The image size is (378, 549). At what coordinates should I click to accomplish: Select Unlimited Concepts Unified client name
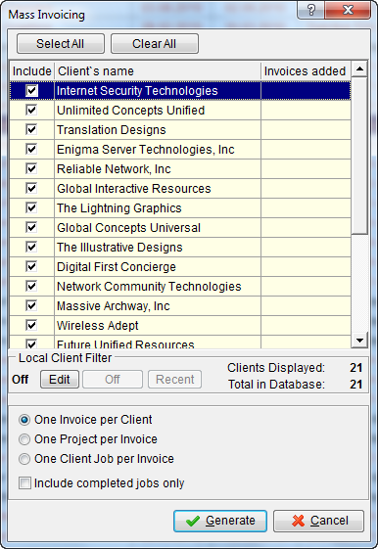tap(130, 111)
